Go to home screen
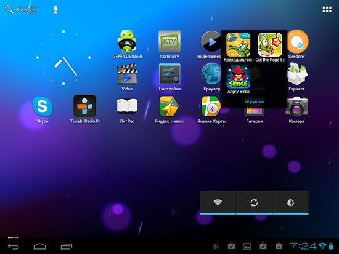 (40, 246)
